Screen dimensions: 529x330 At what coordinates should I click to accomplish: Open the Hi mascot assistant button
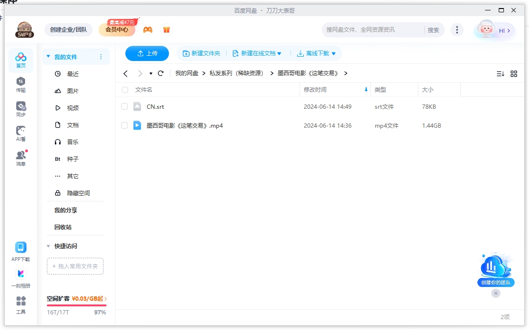click(494, 30)
